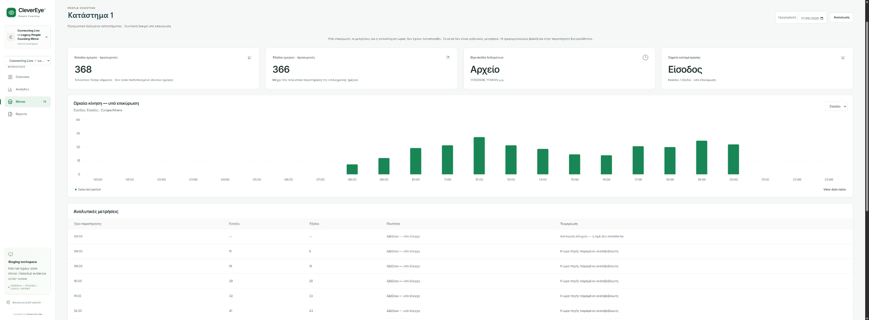The width and height of the screenshot is (869, 320).
Task: Click the Analytics bar-chart icon
Action: point(10,89)
